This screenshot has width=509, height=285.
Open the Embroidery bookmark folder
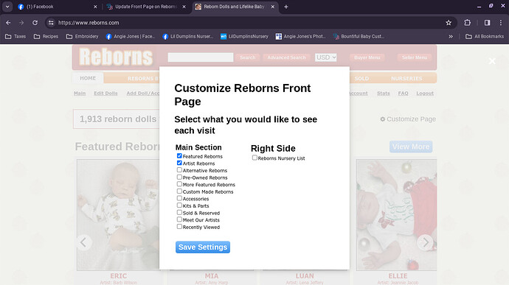tap(82, 36)
